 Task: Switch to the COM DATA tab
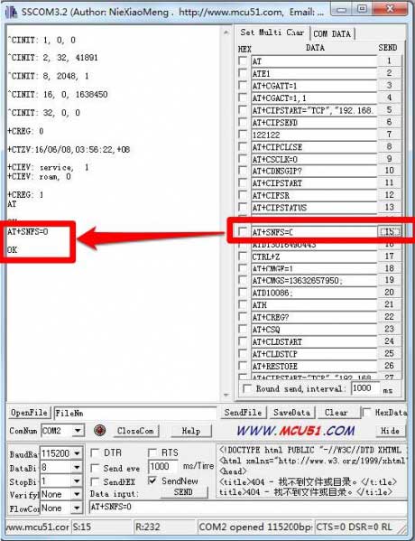click(x=332, y=33)
